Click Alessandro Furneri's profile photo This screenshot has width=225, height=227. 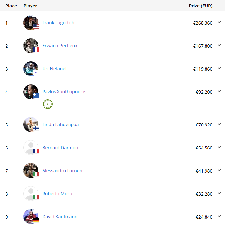(31, 171)
